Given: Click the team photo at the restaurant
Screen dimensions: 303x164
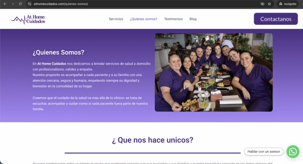Looking at the screenshot, I should (x=214, y=72).
